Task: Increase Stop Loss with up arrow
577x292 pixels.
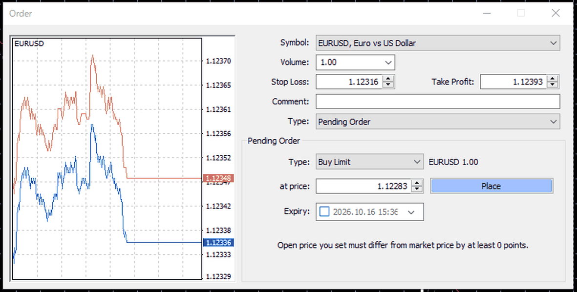Action: pyautogui.click(x=388, y=78)
